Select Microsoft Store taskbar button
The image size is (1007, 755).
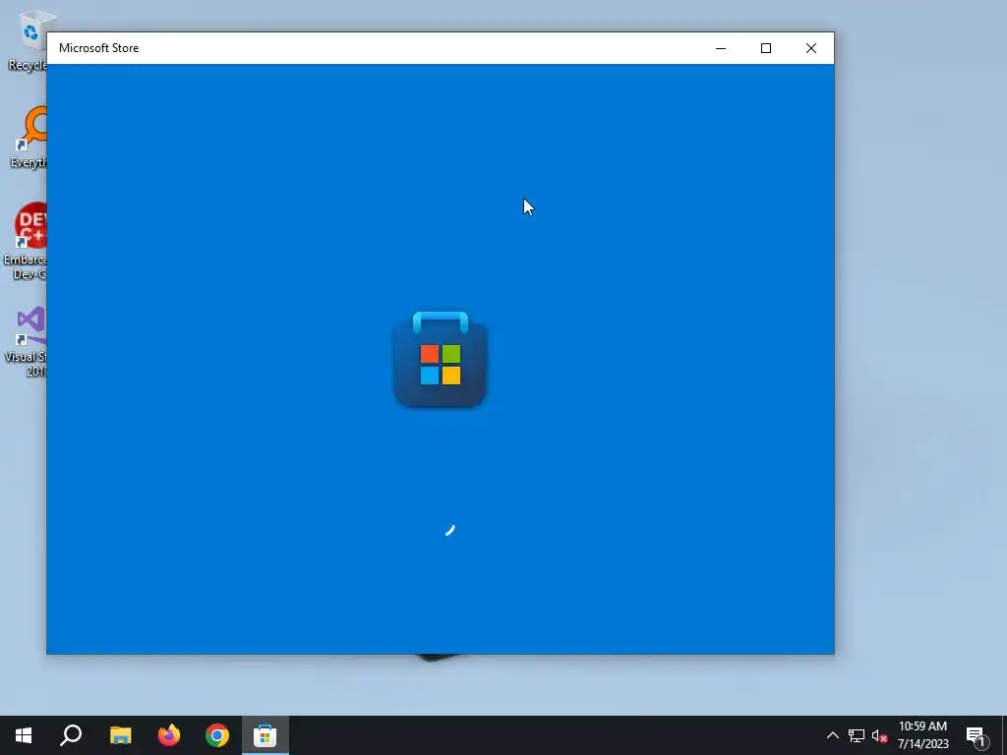click(x=266, y=735)
